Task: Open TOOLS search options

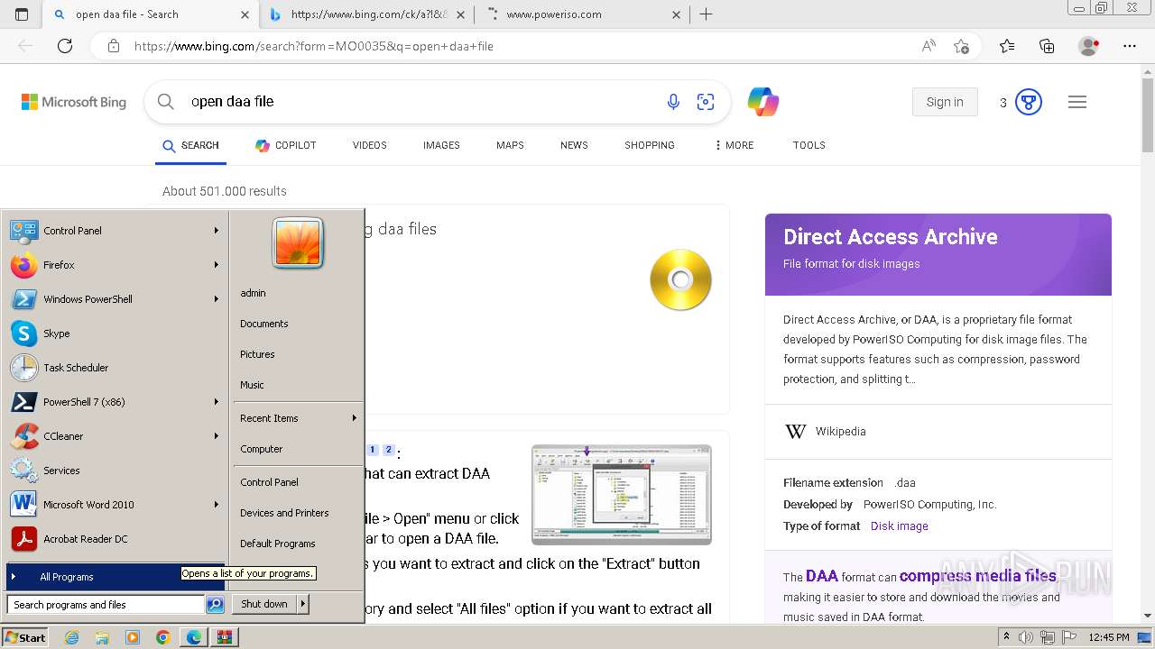Action: (x=809, y=145)
